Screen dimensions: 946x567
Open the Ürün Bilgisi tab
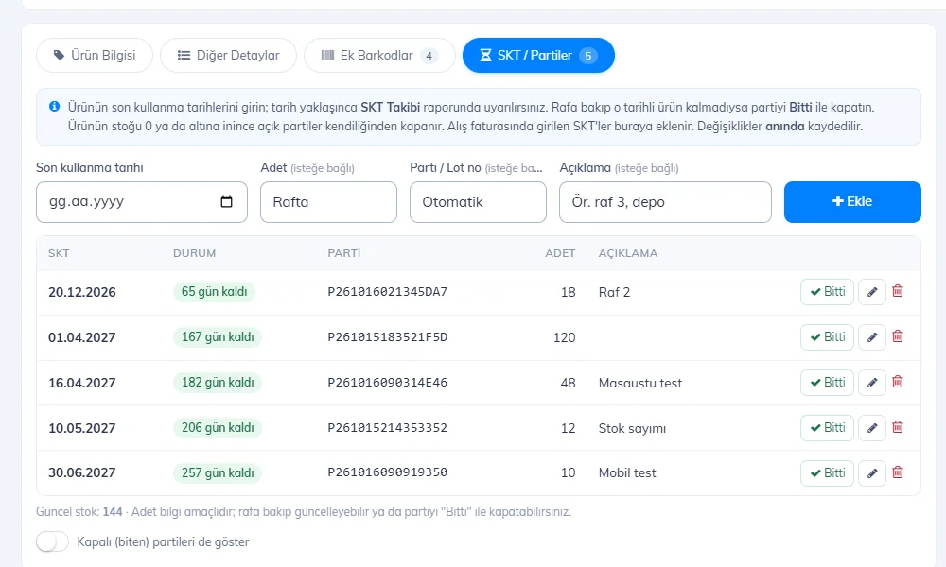click(x=95, y=56)
